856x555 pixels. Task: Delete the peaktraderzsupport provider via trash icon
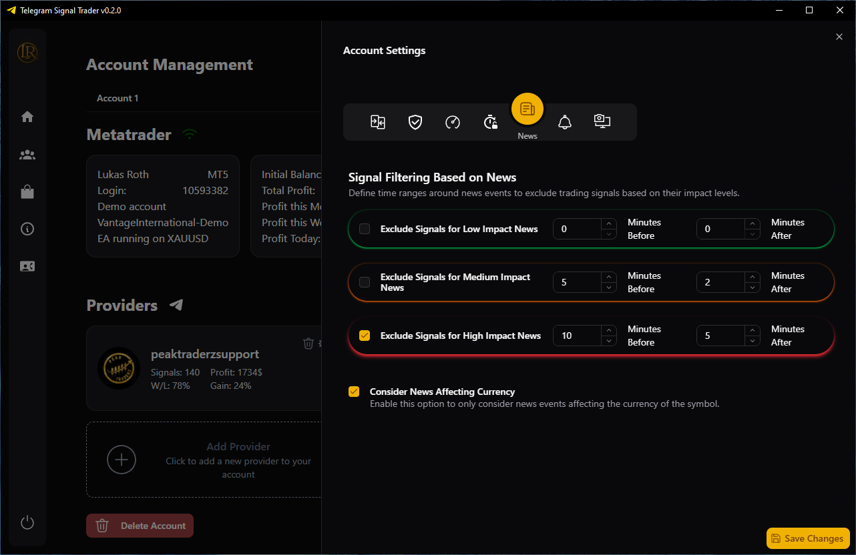tap(308, 343)
